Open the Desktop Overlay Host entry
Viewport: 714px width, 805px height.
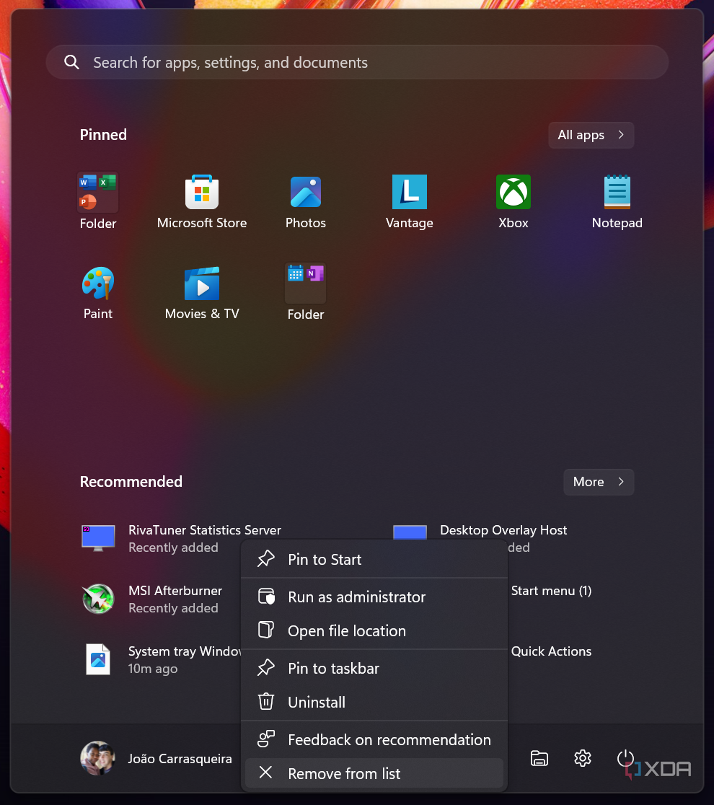click(503, 530)
